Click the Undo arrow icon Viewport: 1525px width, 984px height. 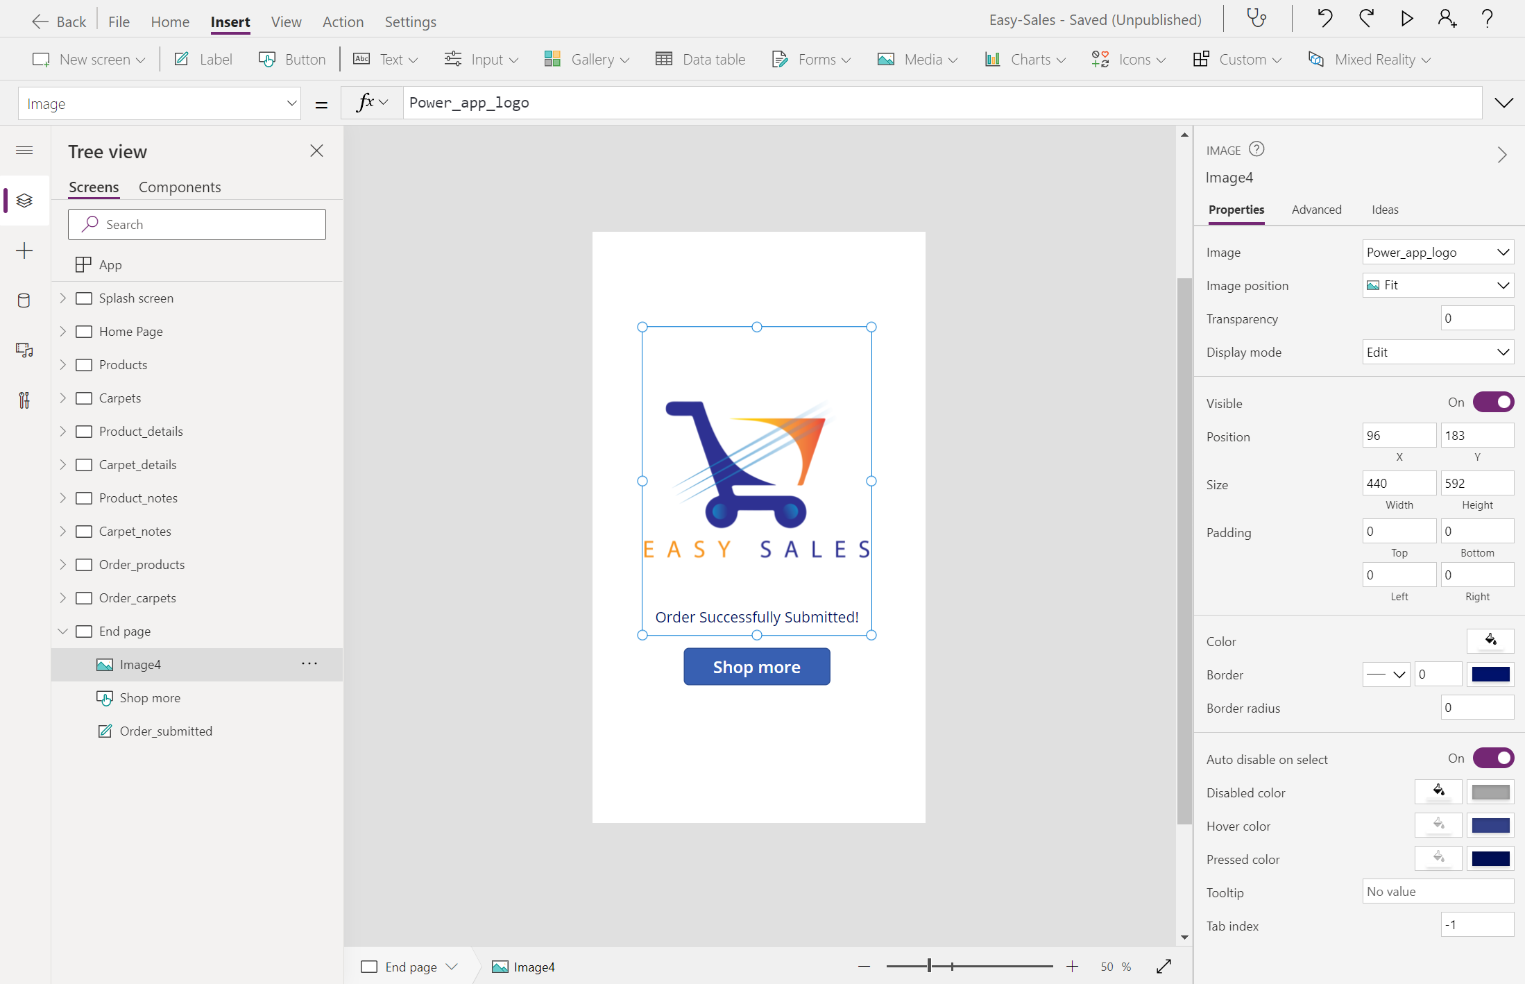1324,19
